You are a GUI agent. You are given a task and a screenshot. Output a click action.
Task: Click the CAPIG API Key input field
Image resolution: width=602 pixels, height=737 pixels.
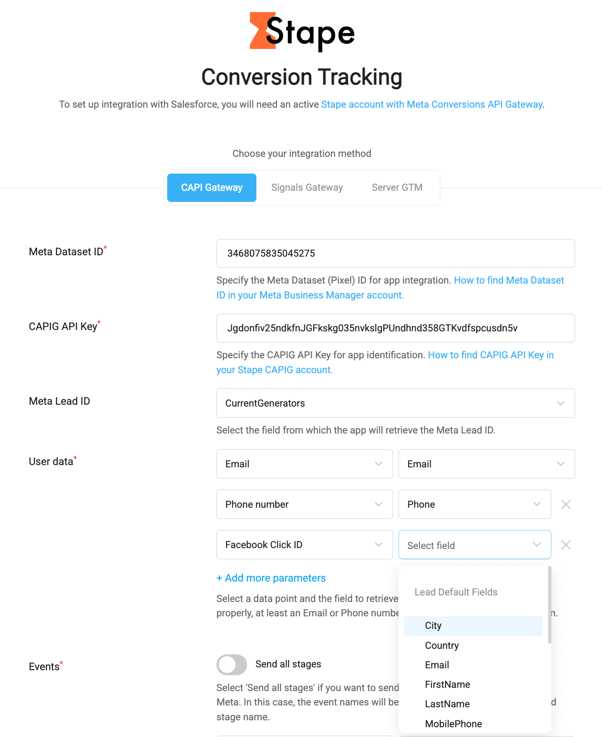[x=395, y=328]
